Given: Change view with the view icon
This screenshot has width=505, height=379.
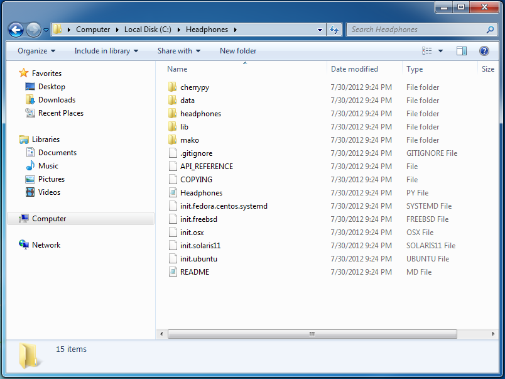Looking at the screenshot, I should click(426, 51).
